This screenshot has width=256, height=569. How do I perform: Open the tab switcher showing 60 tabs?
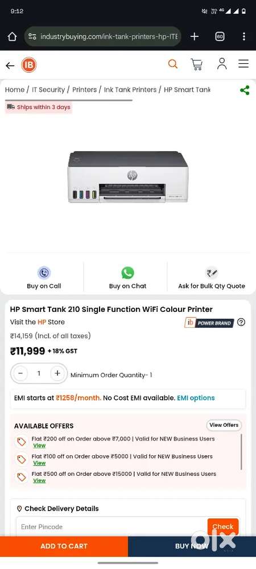[220, 36]
